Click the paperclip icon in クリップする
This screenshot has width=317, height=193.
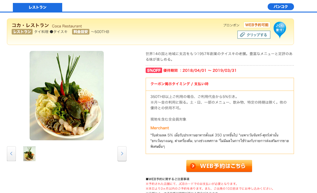(x=242, y=35)
